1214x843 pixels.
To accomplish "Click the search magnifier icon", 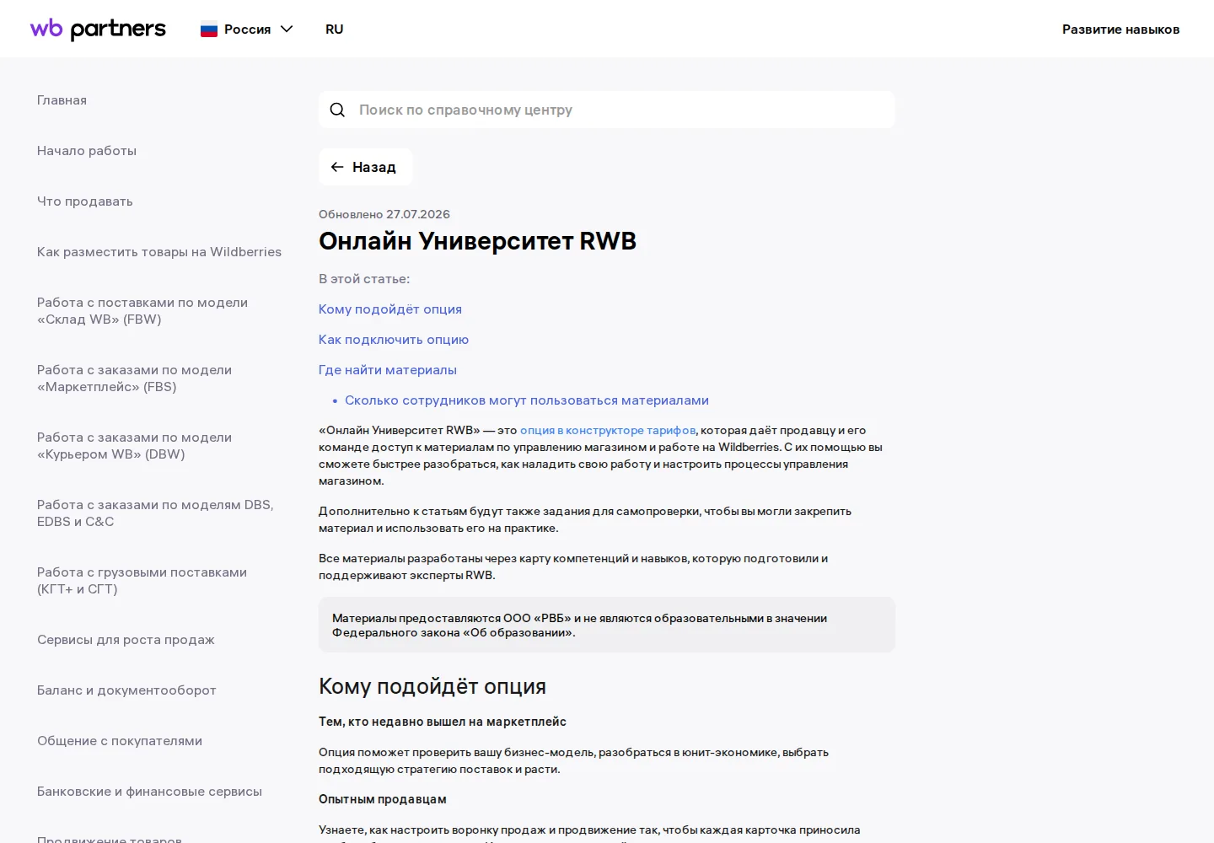I will 337,110.
